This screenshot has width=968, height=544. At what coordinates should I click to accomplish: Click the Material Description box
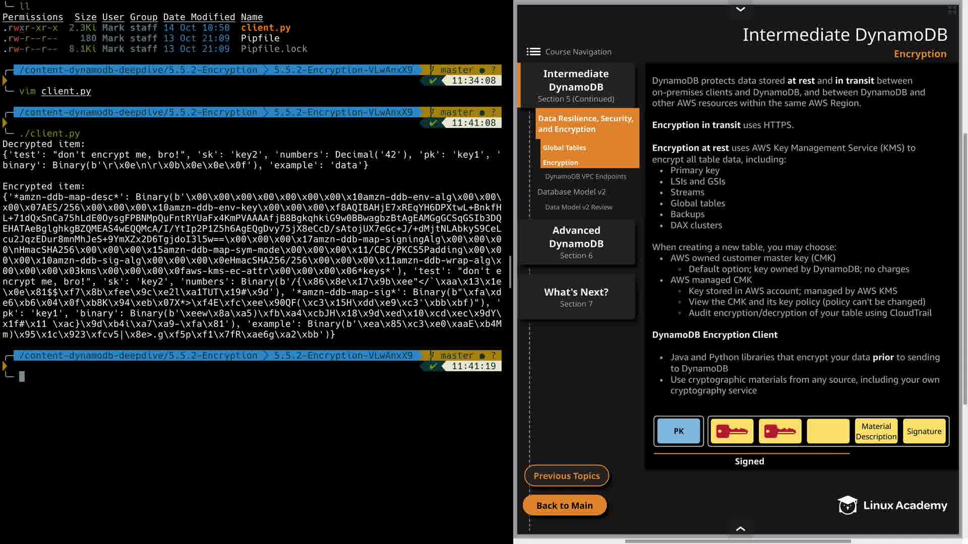(876, 431)
